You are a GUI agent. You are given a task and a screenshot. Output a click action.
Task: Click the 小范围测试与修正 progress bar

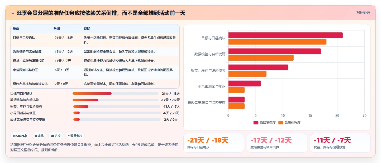[x=117, y=113]
